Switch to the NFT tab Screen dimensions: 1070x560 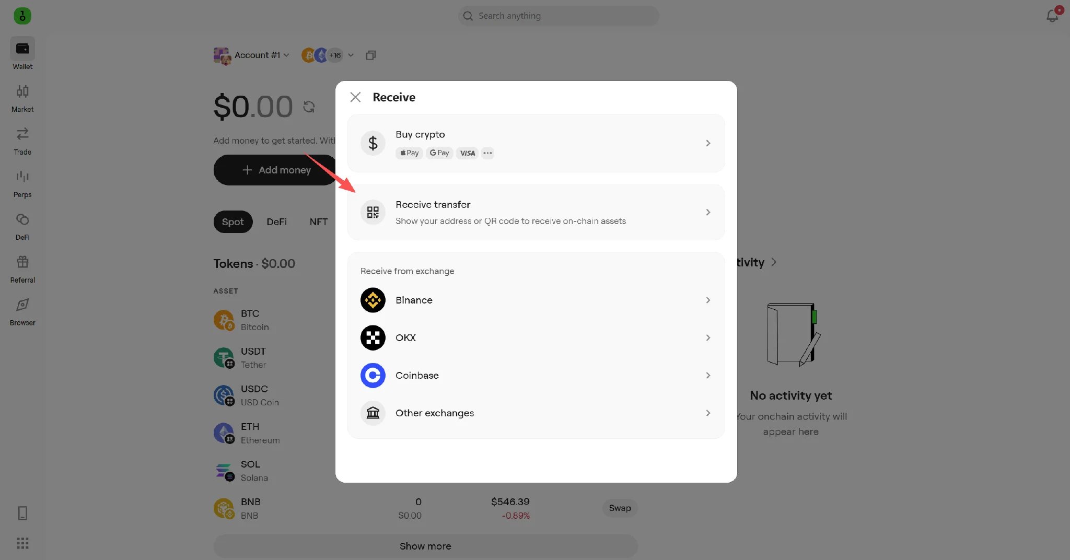click(319, 222)
